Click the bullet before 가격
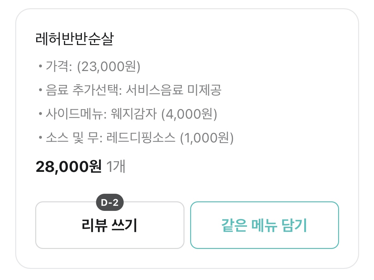The image size is (374, 280). (40, 67)
